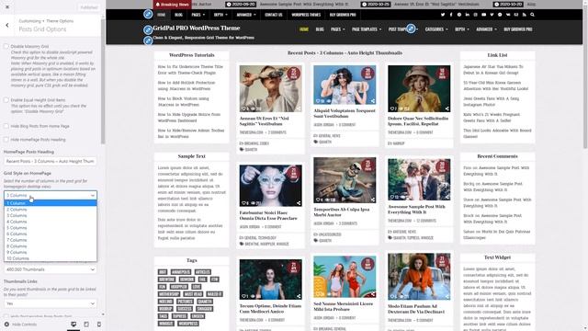
Task: Expand PAGE TEMPLATES menu in header
Action: (367, 29)
